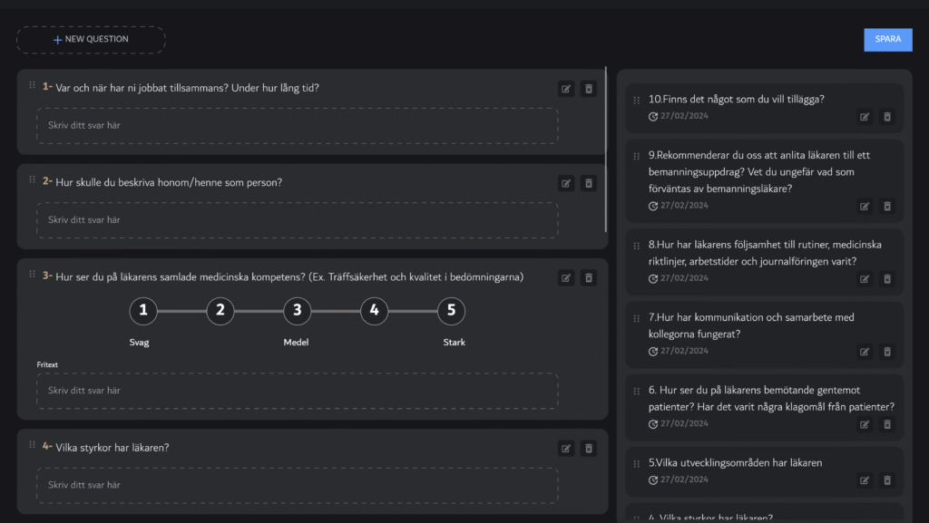Edit saved question 10 in right panel
The width and height of the screenshot is (929, 523).
(865, 117)
